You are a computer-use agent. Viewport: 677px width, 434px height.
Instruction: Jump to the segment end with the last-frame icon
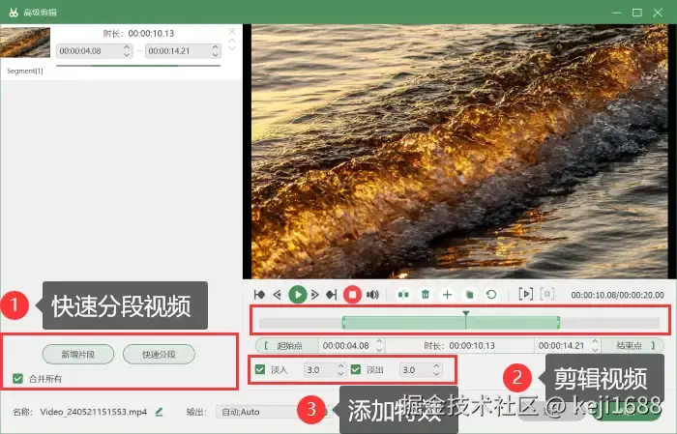point(331,295)
